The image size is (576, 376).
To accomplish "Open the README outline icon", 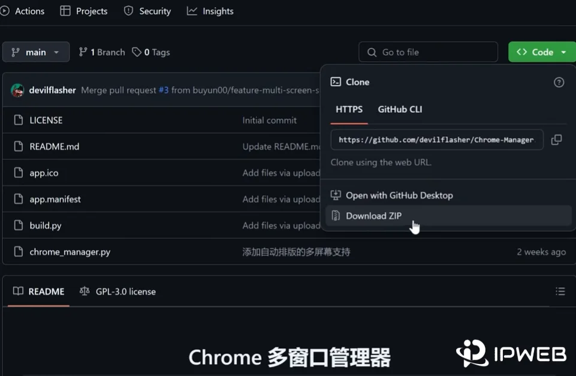I will [x=560, y=291].
